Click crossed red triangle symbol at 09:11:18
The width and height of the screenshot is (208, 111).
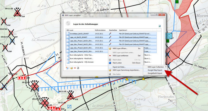point(18,12)
